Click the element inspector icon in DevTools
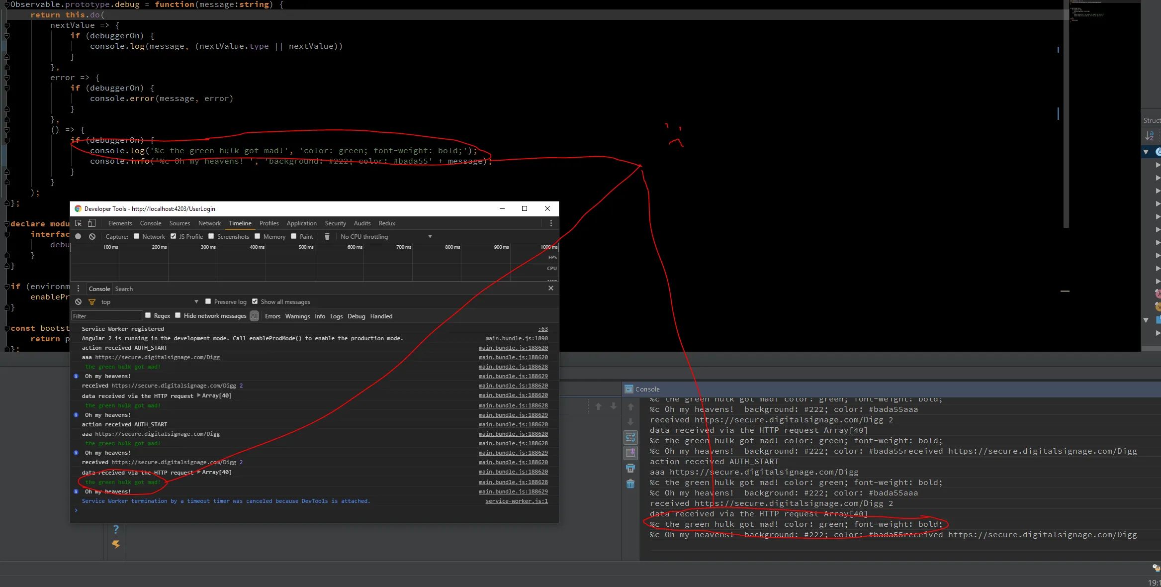This screenshot has width=1161, height=587. [79, 223]
